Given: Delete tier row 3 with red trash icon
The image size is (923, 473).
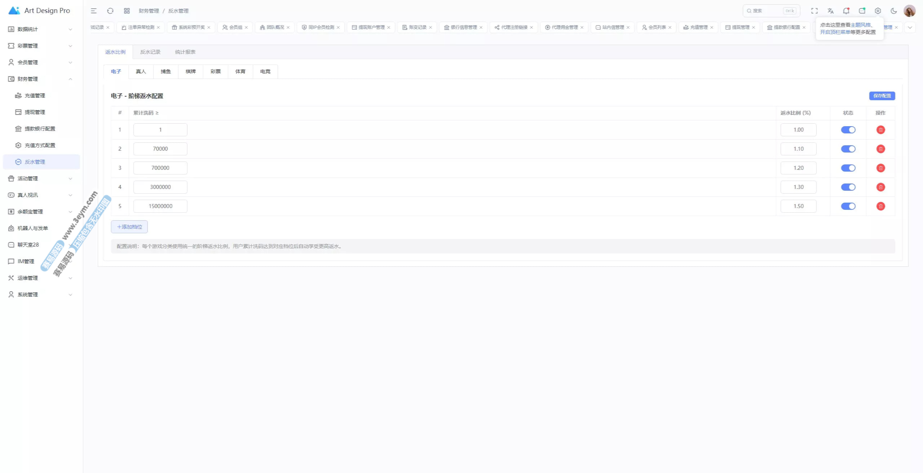Looking at the screenshot, I should point(880,168).
